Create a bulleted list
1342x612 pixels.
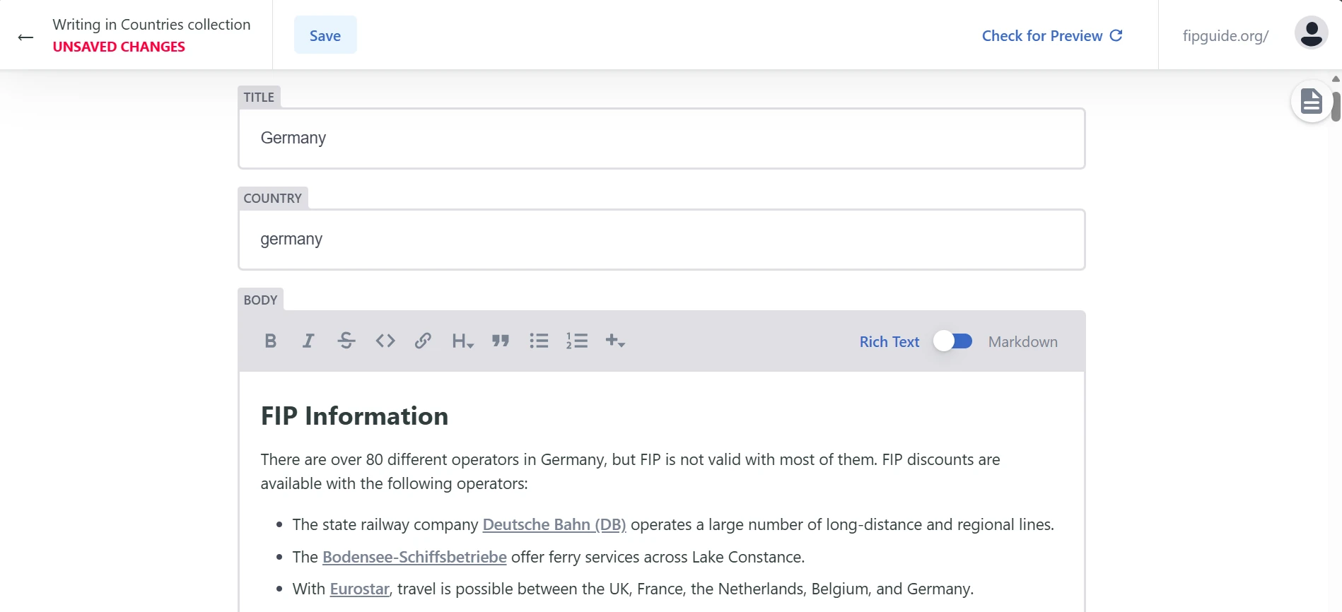pyautogui.click(x=539, y=341)
